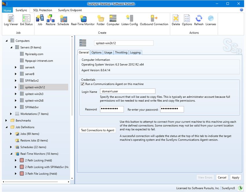Screen dimensions: 246x192
Task: Click the Re-enter your password field
Action: (x=172, y=109)
